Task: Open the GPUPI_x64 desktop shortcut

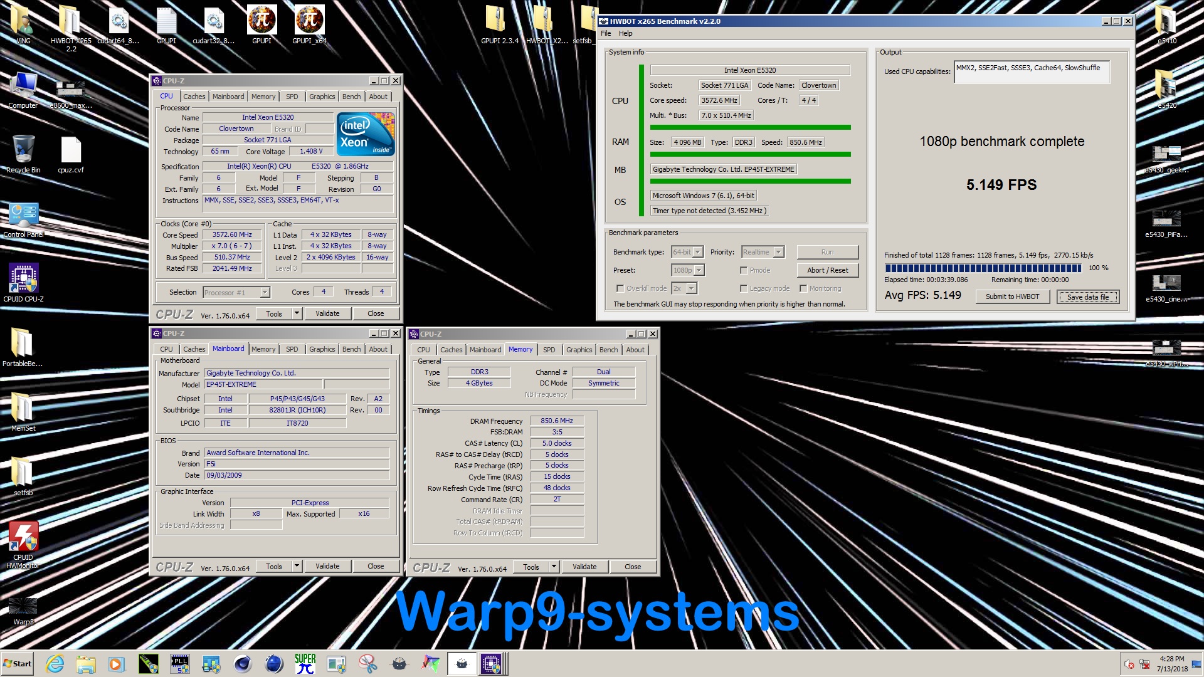Action: pos(309,25)
